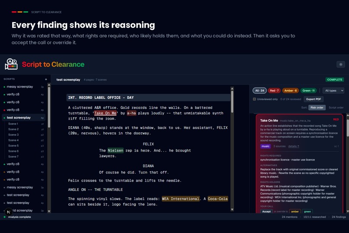Click the script viewer scrollbar thumb
This screenshot has width=349, height=233.
[232, 102]
